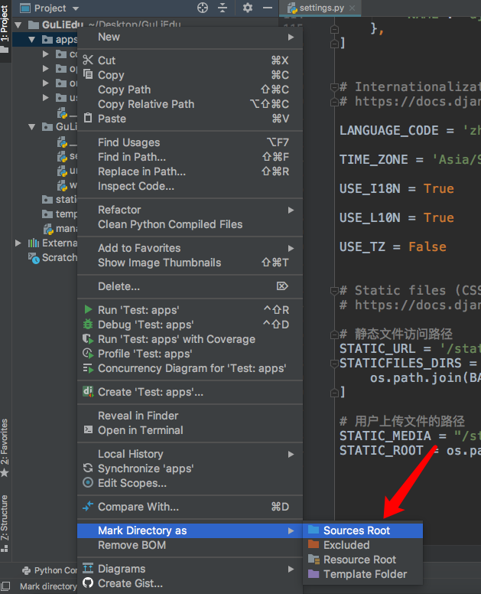Expand Local History submenu arrow
Screen dimensions: 481x594
291,454
